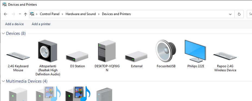Collapse the Devices (8) group
Image resolution: width=252 pixels, height=101 pixels.
(x=3, y=33)
